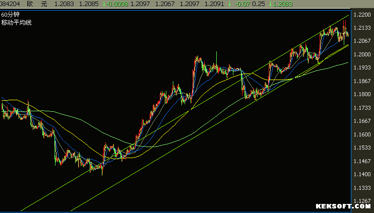Click the 1.1800 price axis label
374x213 pixels.
362,94
